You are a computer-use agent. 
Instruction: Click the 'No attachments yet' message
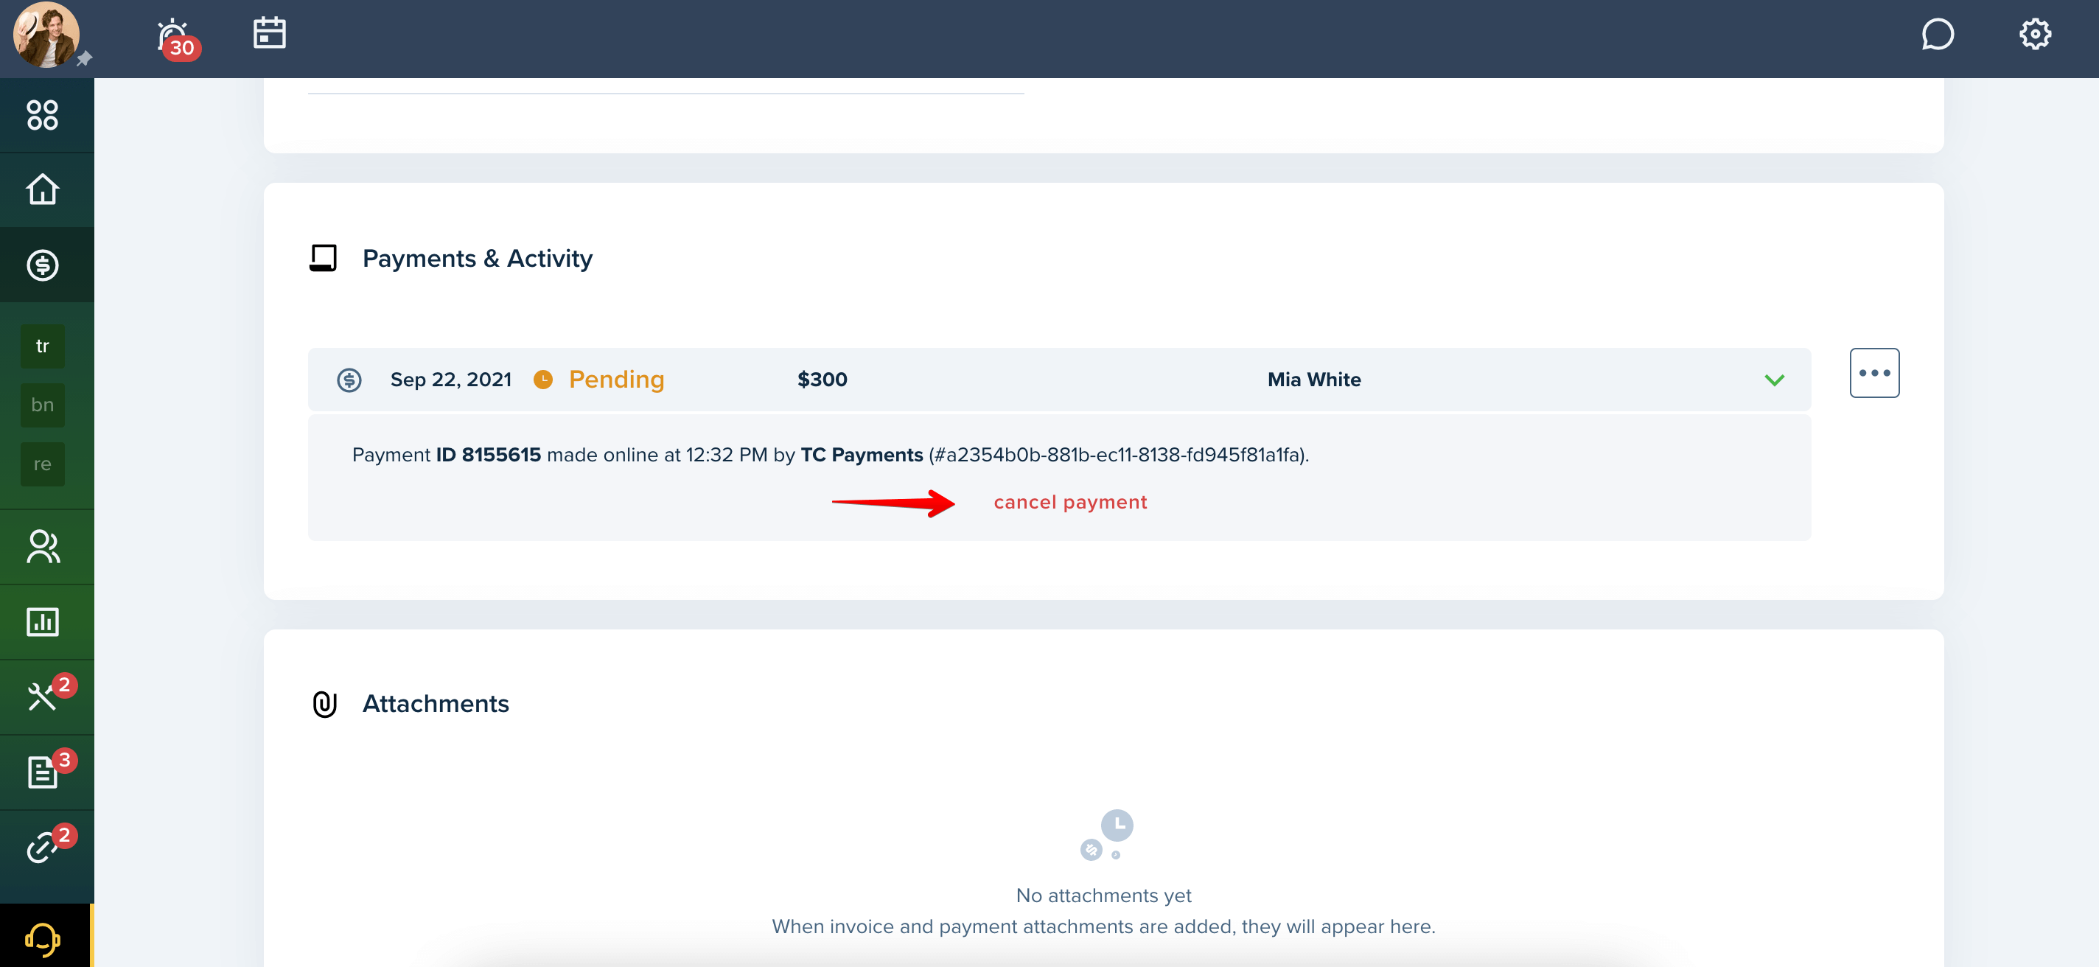click(1103, 896)
